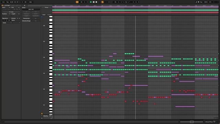Image resolution: width=220 pixels, height=124 pixels.
Task: Toggle the MIDI map mode button
Action: coord(206,2)
